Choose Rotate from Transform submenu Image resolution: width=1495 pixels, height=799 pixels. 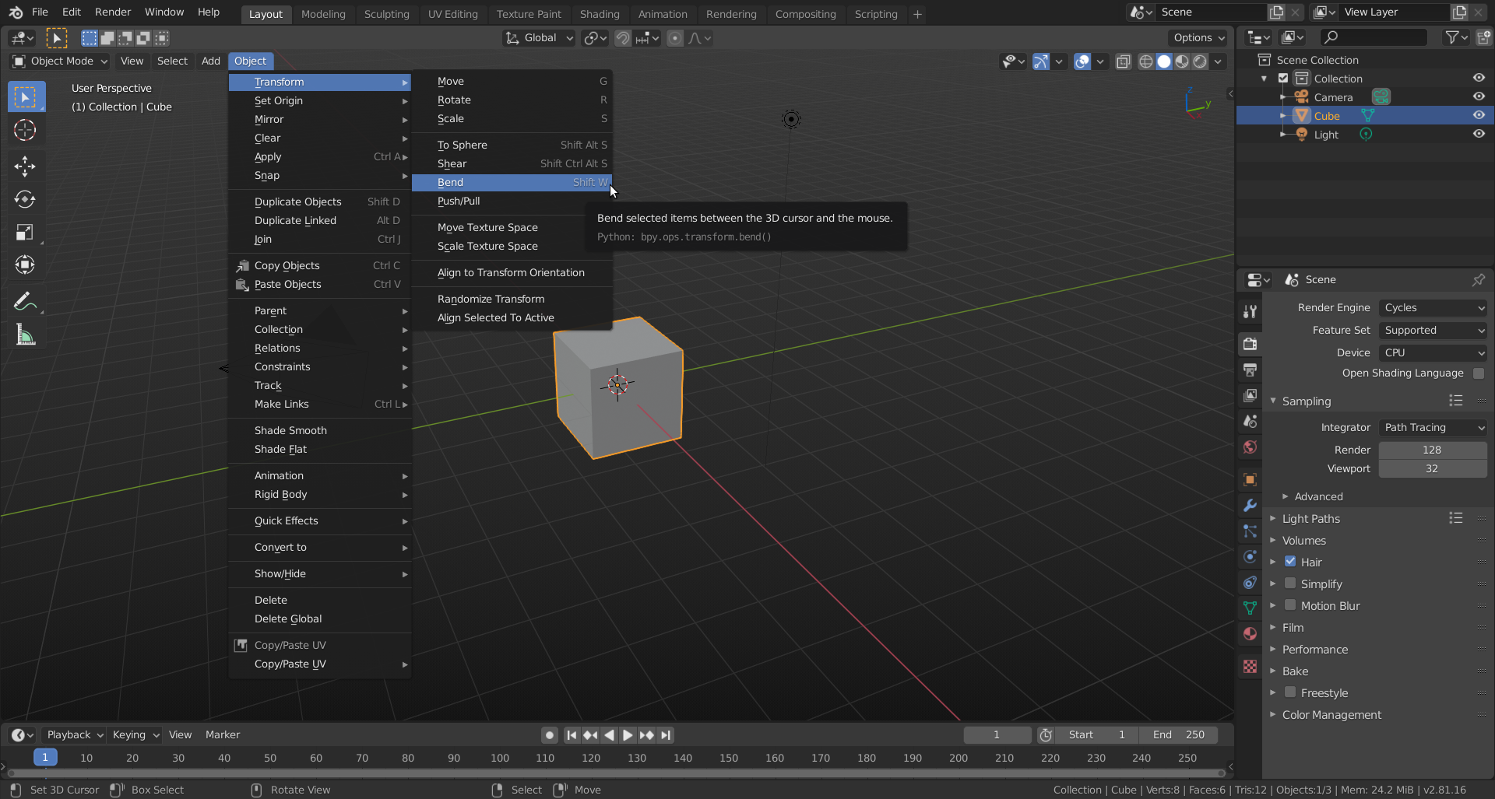pos(512,100)
